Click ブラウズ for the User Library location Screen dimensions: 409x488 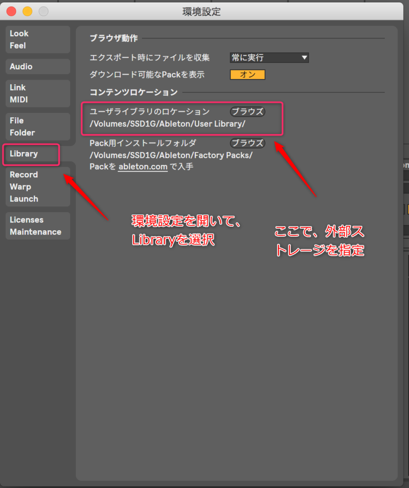coord(247,112)
